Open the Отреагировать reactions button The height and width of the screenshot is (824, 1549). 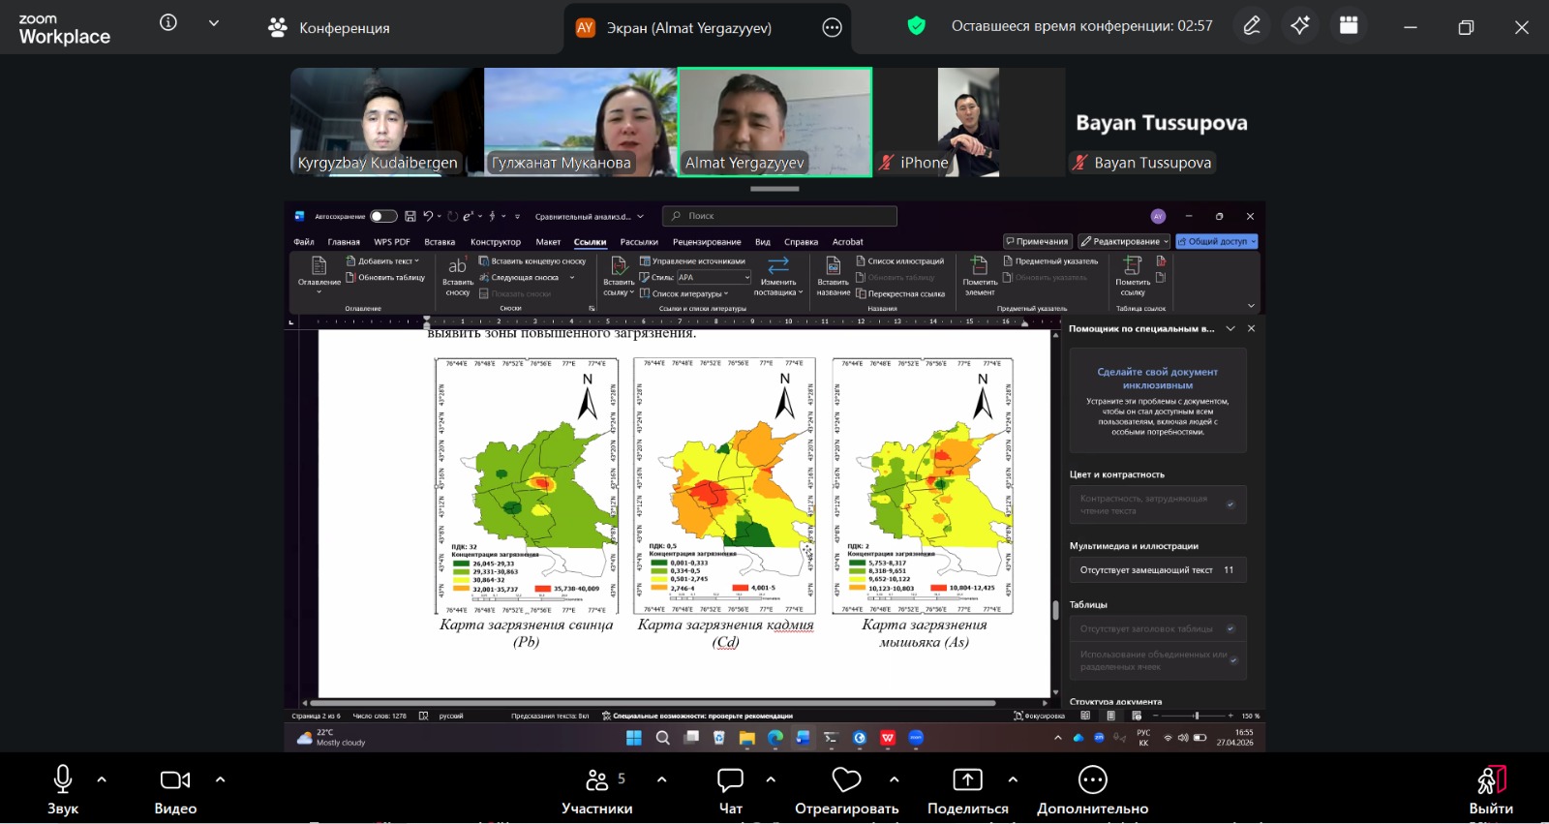847,789
